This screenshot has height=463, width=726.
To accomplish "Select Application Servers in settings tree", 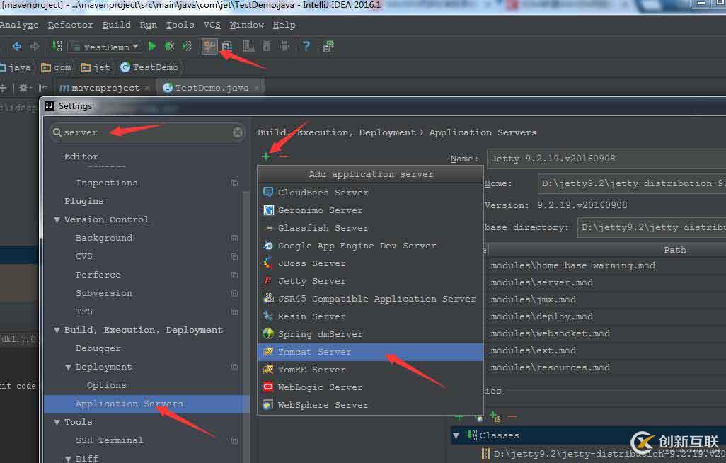I will click(x=129, y=404).
